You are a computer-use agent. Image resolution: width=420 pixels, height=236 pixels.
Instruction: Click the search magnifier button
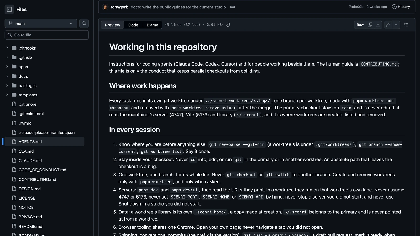84,23
